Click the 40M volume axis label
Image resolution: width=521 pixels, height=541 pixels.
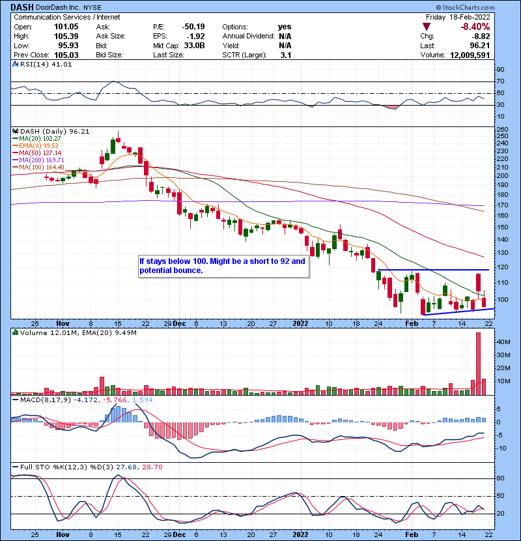tap(503, 342)
